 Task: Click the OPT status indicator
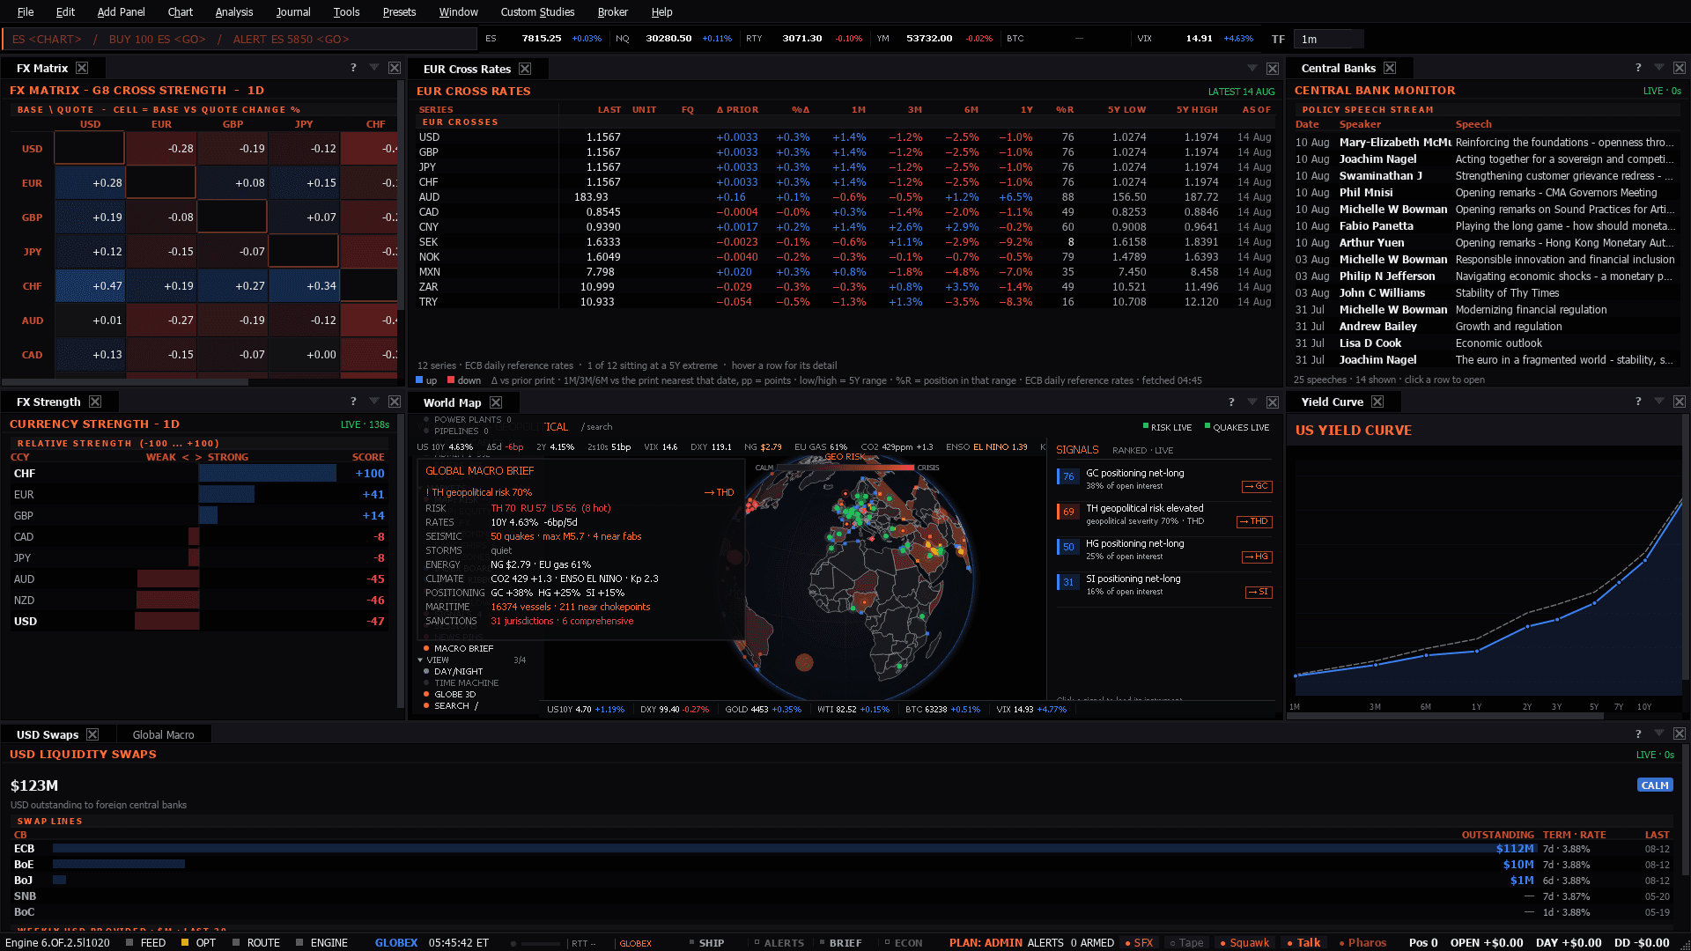(x=198, y=942)
